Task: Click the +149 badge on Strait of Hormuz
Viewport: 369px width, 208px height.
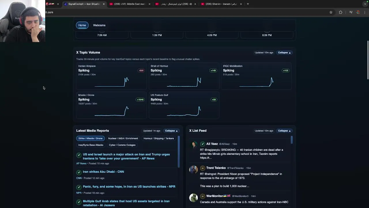Action: 213,70
